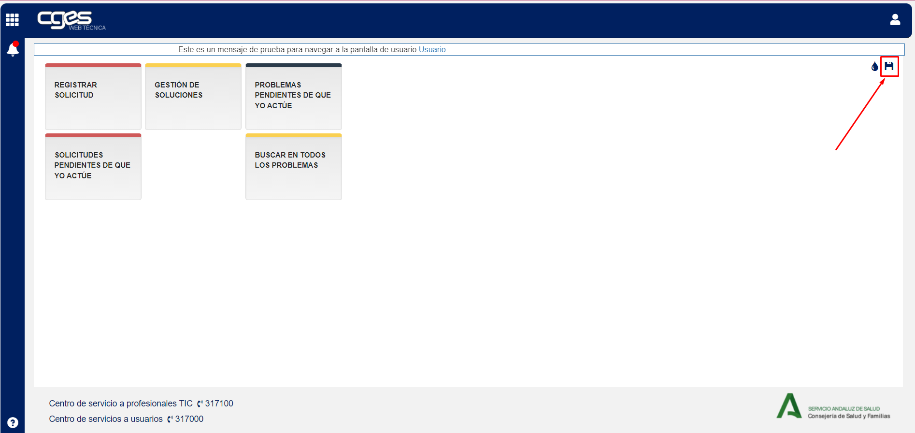Open Problemas pendientes de que yo actúe
915x433 pixels.
[x=294, y=97]
